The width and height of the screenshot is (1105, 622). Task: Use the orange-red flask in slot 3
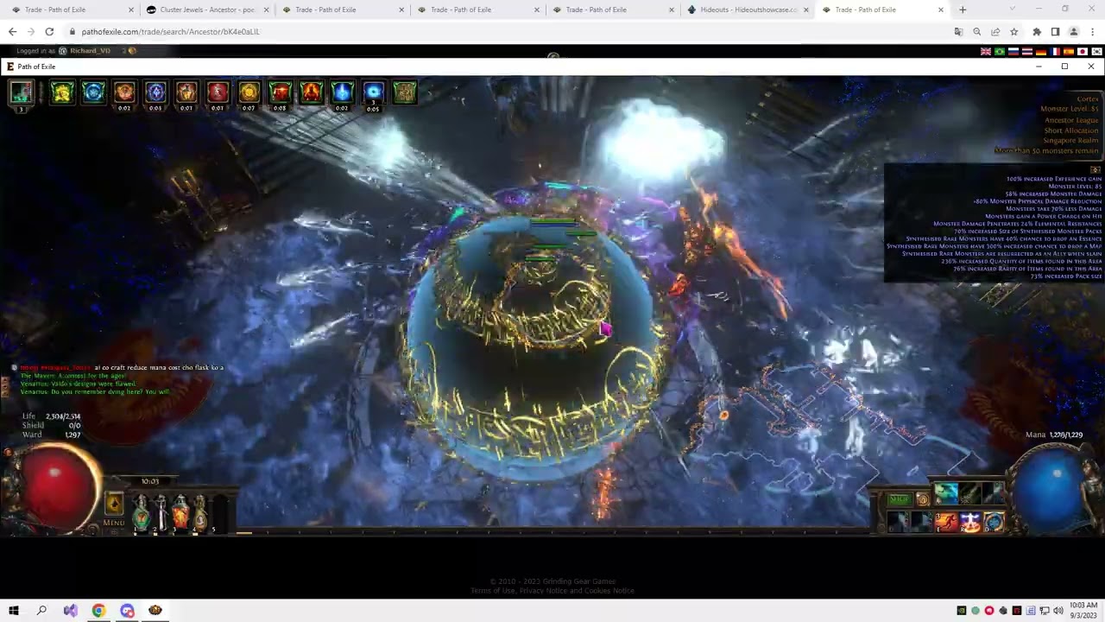tap(180, 511)
